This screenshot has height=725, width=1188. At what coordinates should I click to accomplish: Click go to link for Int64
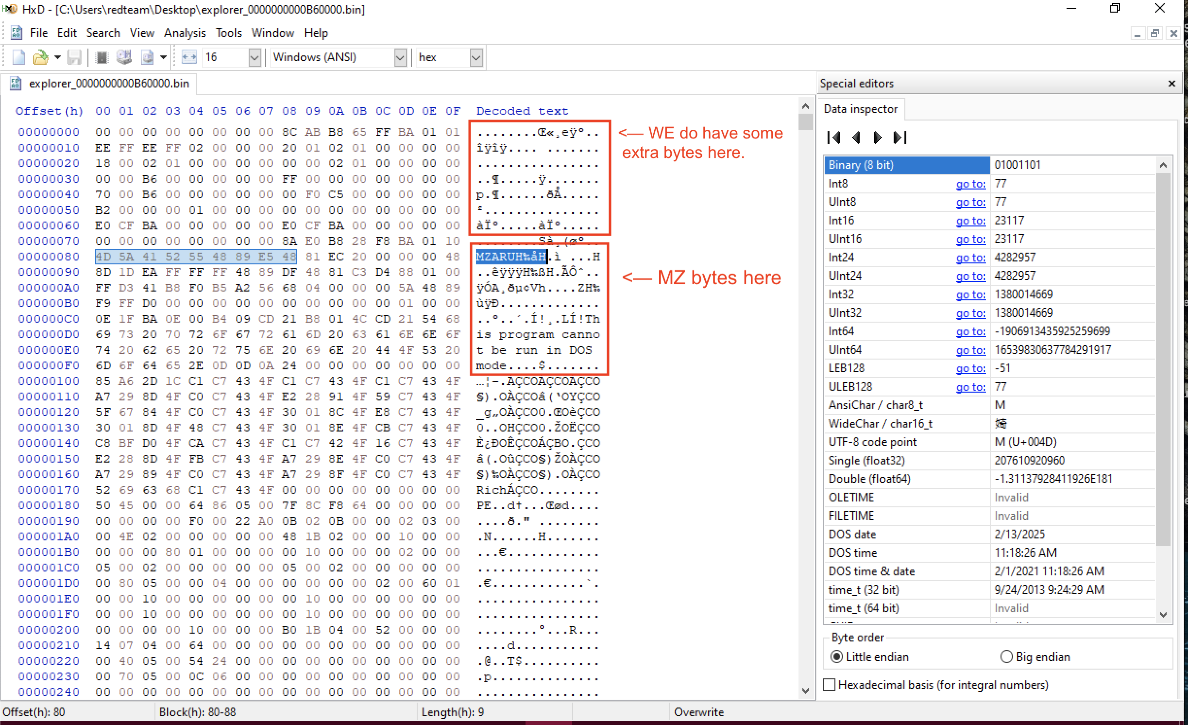pyautogui.click(x=970, y=331)
